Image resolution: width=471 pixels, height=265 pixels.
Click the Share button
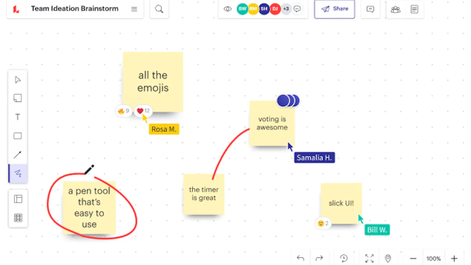point(335,9)
